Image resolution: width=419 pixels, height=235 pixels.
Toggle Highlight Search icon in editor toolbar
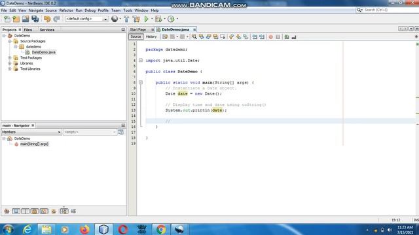click(x=215, y=37)
